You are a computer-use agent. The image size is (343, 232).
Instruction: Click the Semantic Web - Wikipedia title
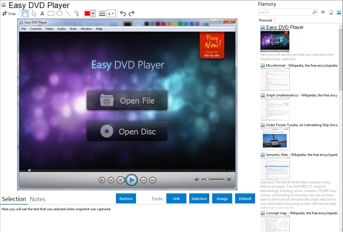301,154
